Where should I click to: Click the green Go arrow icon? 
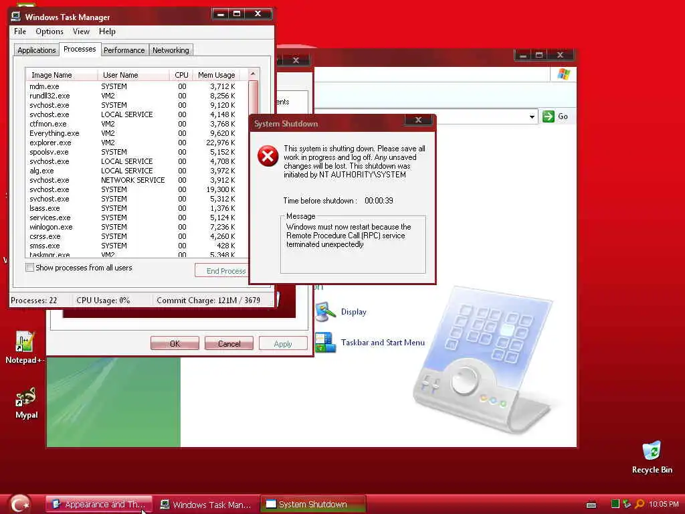549,116
